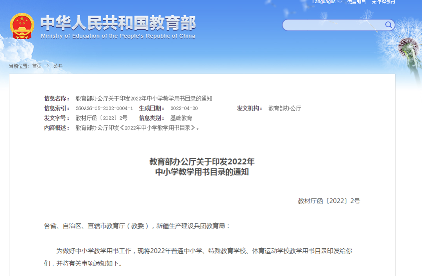The image size is (422, 276).
Task: Click the document title 关于印发2022年中小学教学用书目录的通知
Action: pyautogui.click(x=211, y=166)
